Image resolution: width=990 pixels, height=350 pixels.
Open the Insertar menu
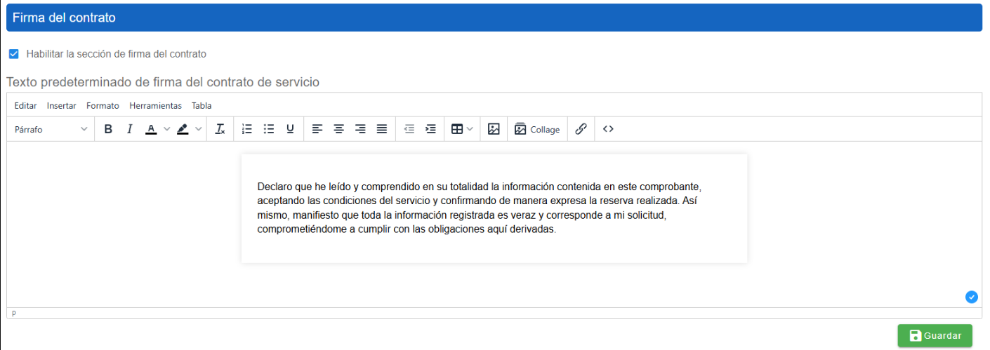(x=61, y=106)
